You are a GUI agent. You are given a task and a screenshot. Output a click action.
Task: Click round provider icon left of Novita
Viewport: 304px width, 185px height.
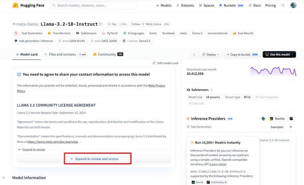[263, 119]
